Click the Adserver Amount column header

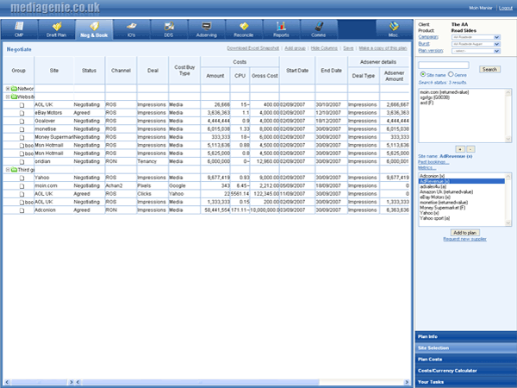click(394, 76)
